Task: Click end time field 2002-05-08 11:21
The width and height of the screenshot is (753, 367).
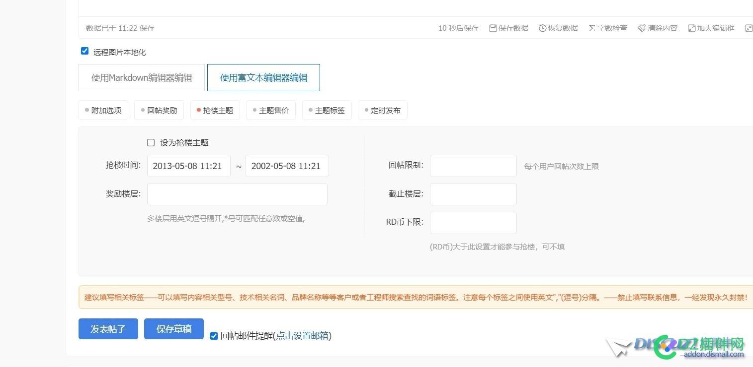Action: (x=287, y=166)
